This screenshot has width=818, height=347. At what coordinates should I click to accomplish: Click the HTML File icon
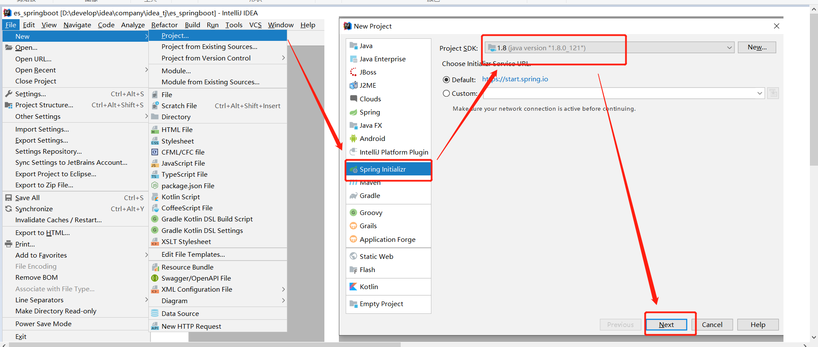click(155, 129)
